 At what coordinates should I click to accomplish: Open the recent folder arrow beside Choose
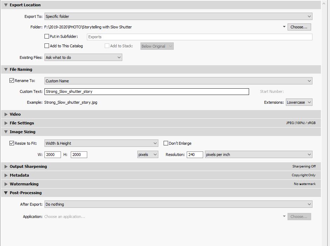[284, 27]
